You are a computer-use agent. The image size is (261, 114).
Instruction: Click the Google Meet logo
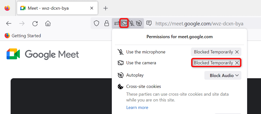[43, 54]
